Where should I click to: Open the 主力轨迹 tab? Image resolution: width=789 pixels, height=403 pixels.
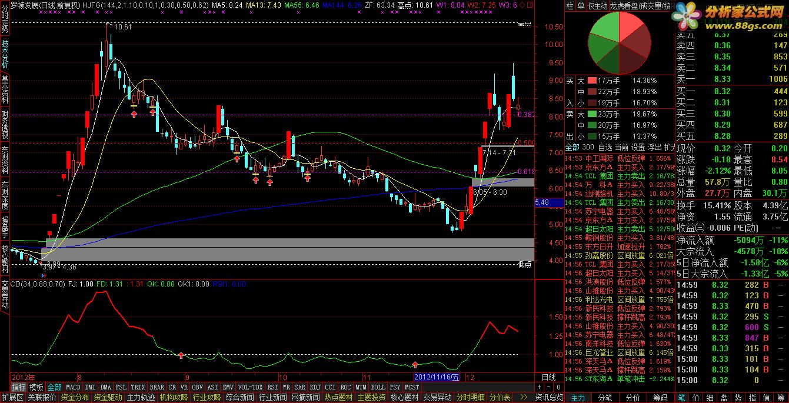[x=141, y=398]
